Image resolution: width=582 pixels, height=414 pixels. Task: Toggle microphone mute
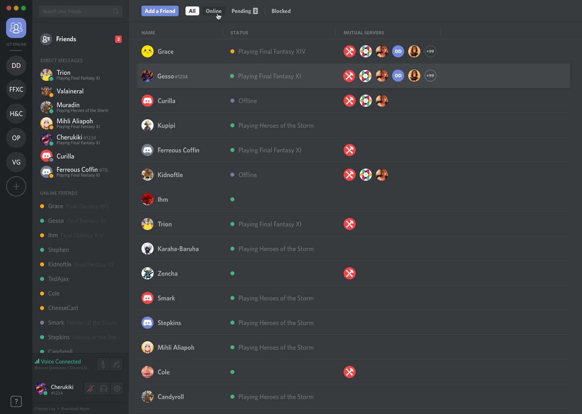coord(91,389)
